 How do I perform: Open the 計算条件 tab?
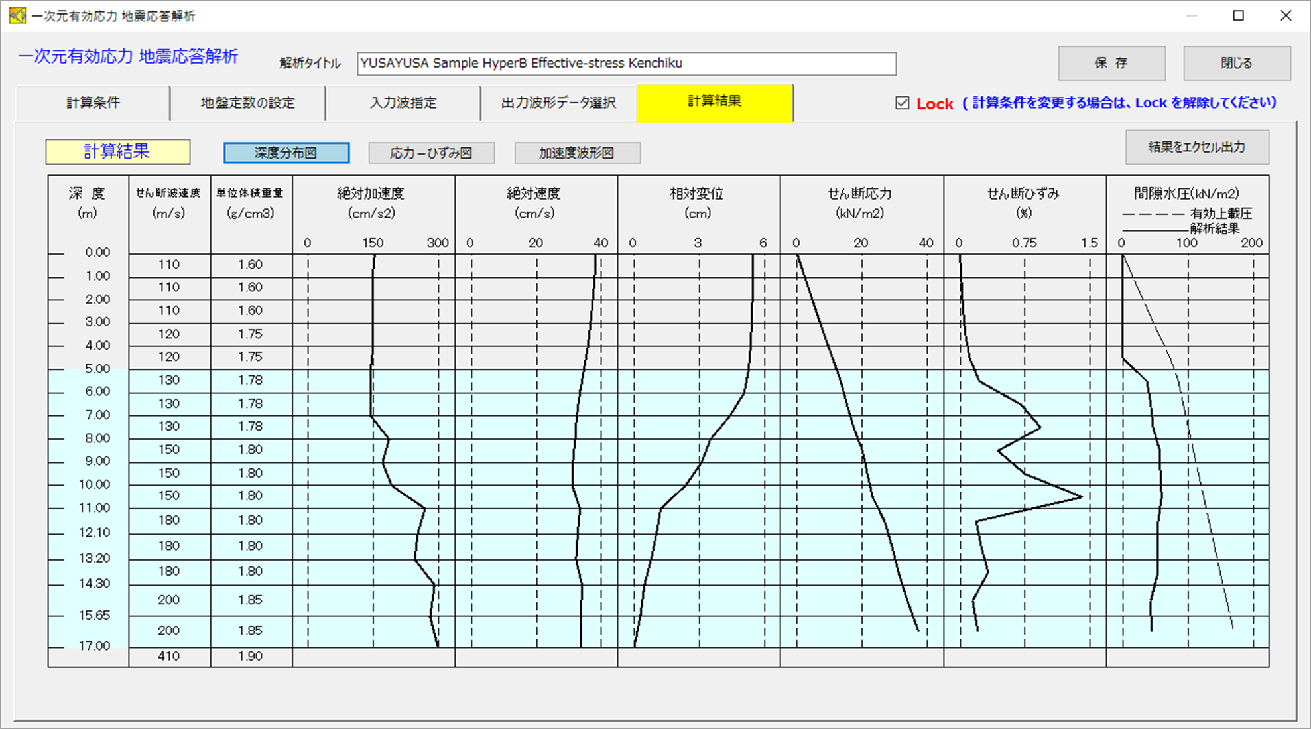coord(93,103)
